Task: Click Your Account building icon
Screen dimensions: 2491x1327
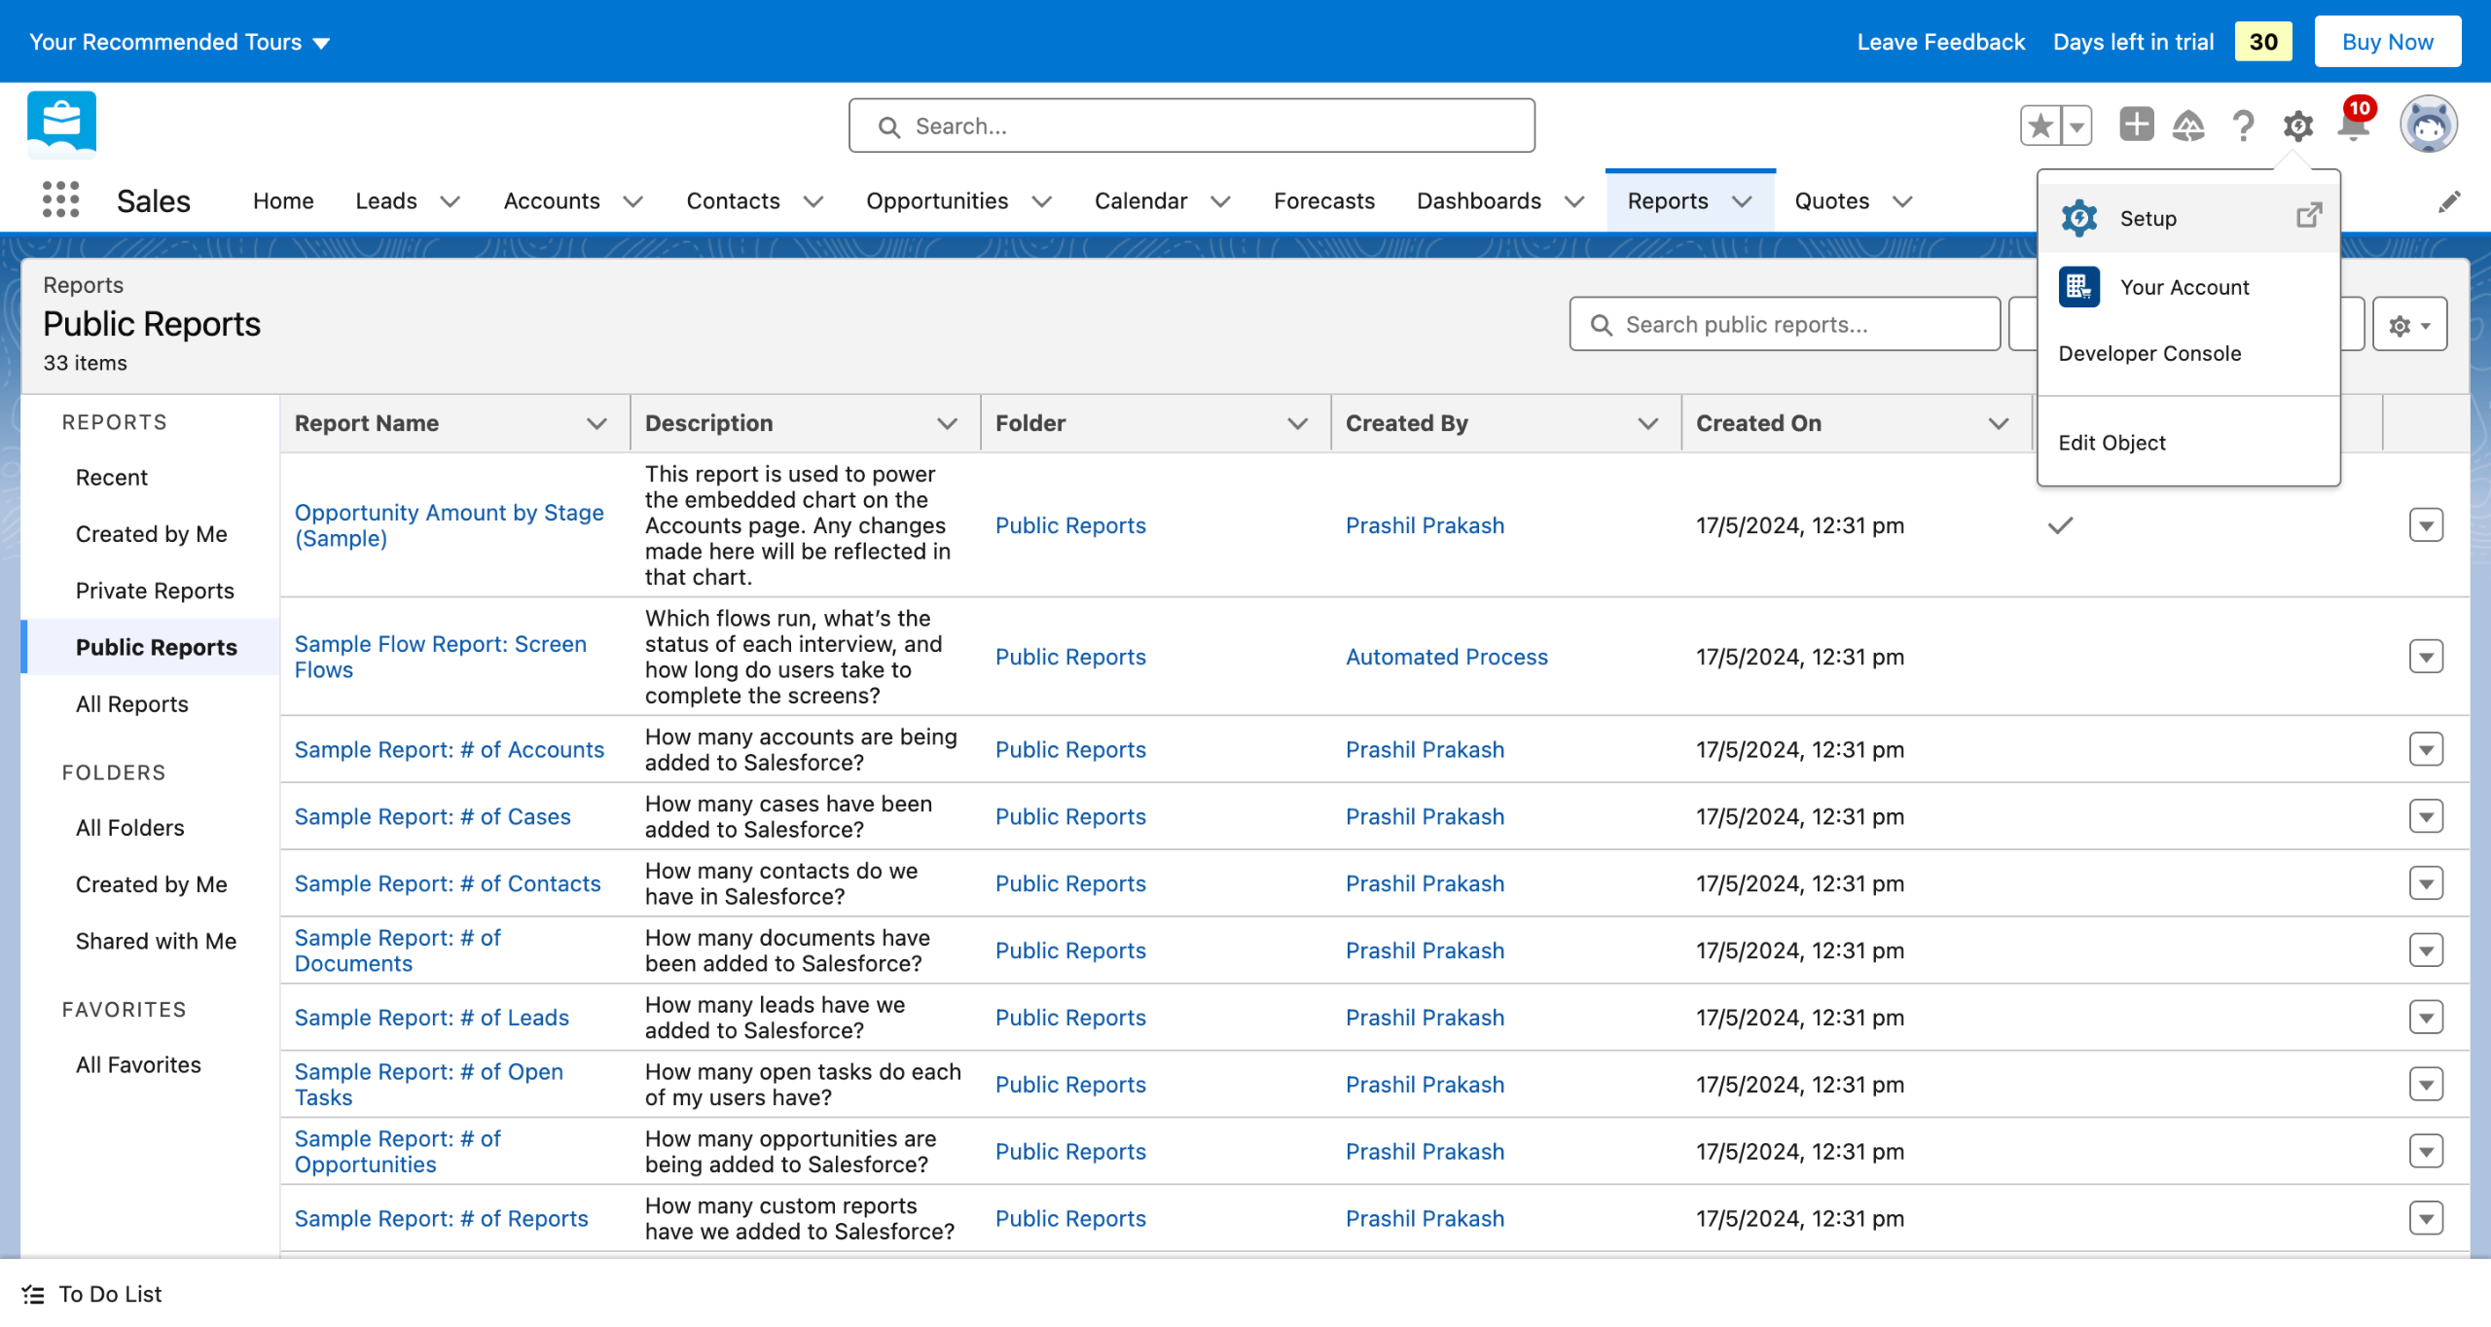Action: click(2078, 287)
